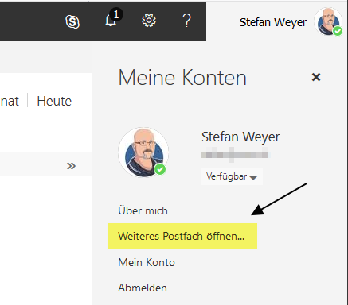This screenshot has height=305, width=348.
Task: Click the Stefan Weyer header profile picture
Action: coord(328,21)
